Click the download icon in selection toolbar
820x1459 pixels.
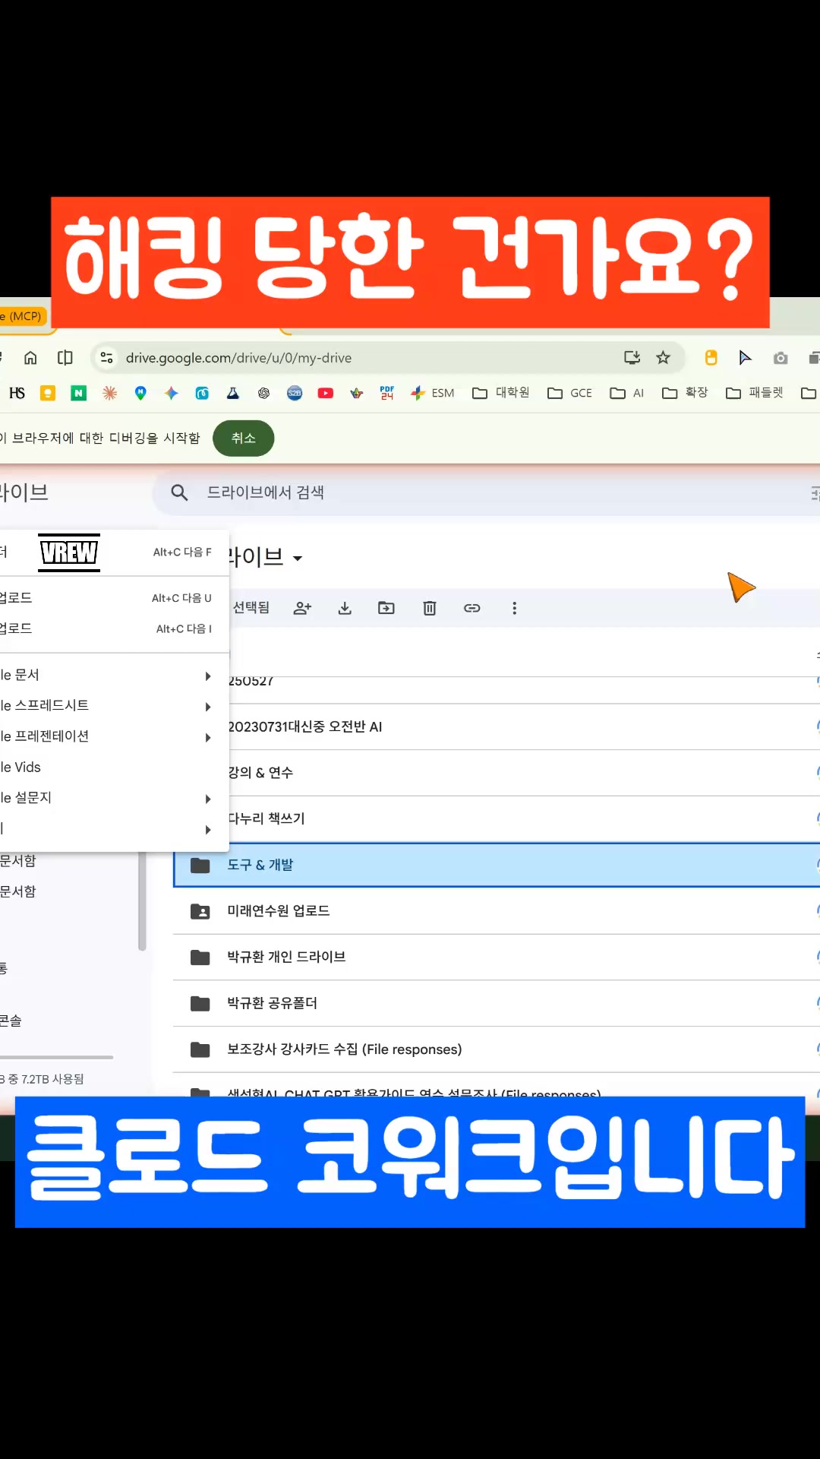[345, 608]
